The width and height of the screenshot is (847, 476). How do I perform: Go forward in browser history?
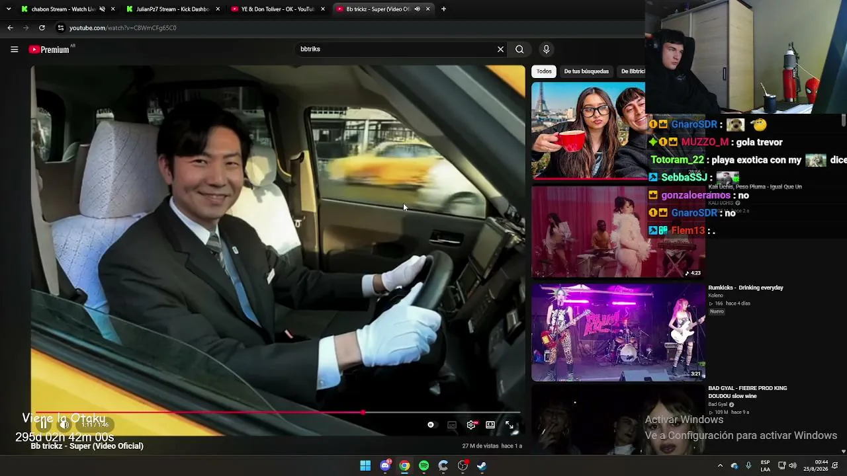click(x=26, y=28)
